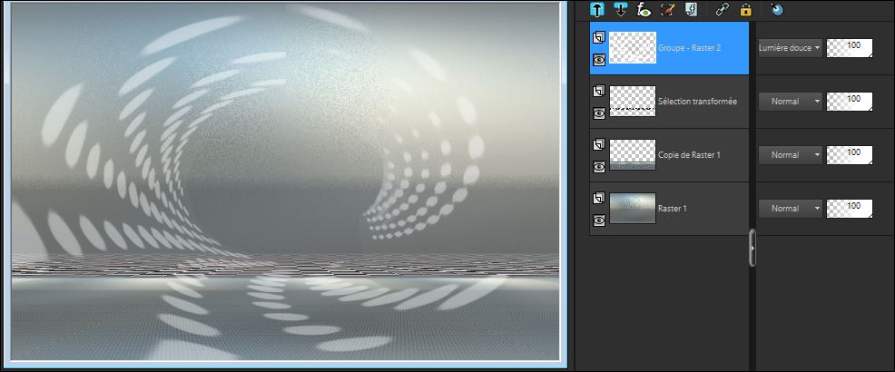Click opacity value for Copie de Raster 1

click(850, 155)
